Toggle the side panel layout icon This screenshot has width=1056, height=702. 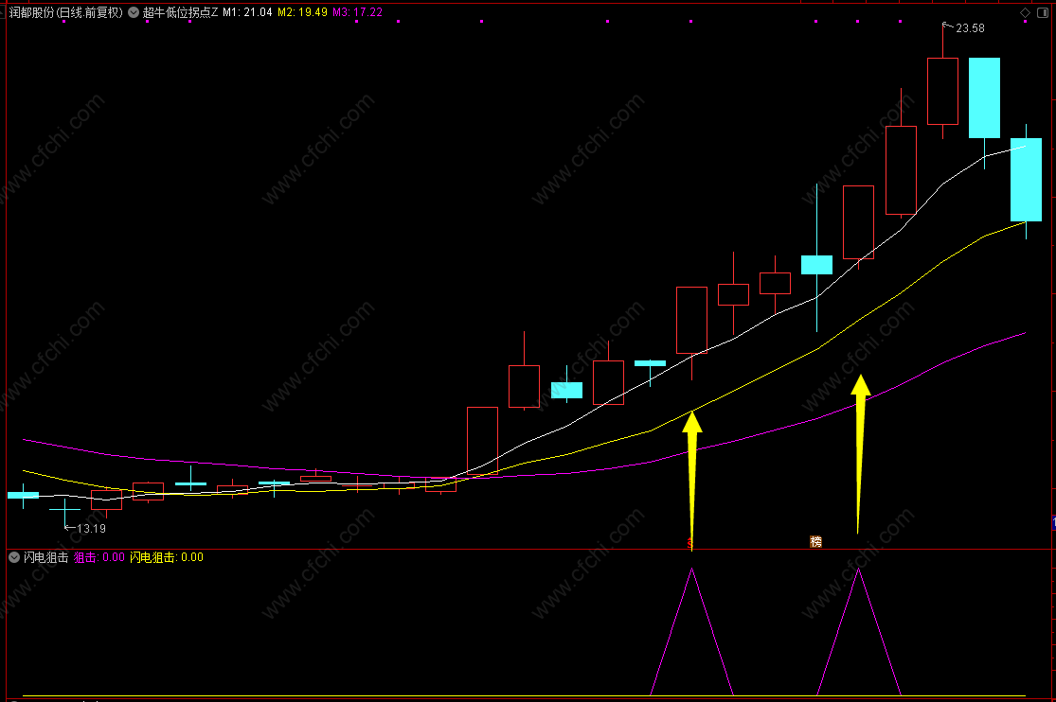tap(1043, 13)
